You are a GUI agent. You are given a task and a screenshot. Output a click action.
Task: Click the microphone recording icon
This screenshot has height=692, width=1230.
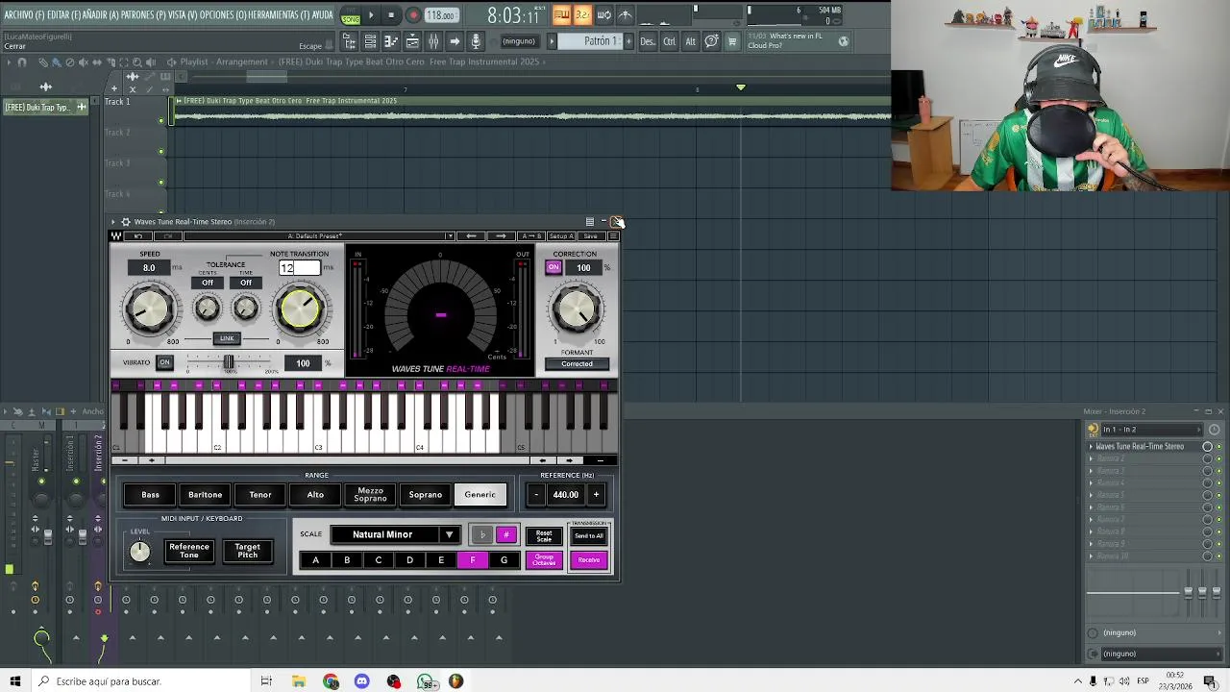coord(476,41)
